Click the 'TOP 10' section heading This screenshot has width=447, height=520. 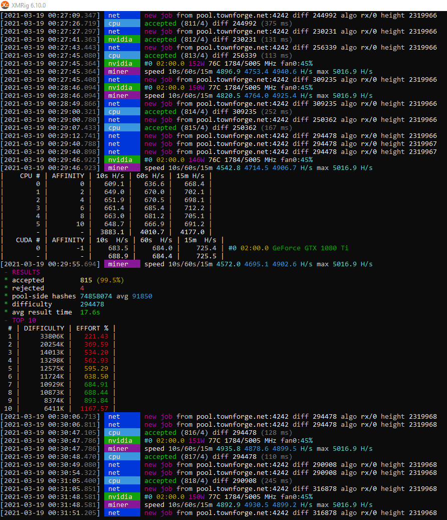(x=24, y=320)
